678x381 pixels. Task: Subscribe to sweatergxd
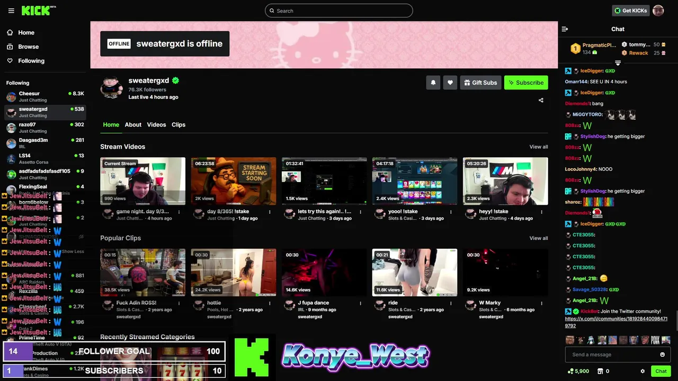click(526, 83)
